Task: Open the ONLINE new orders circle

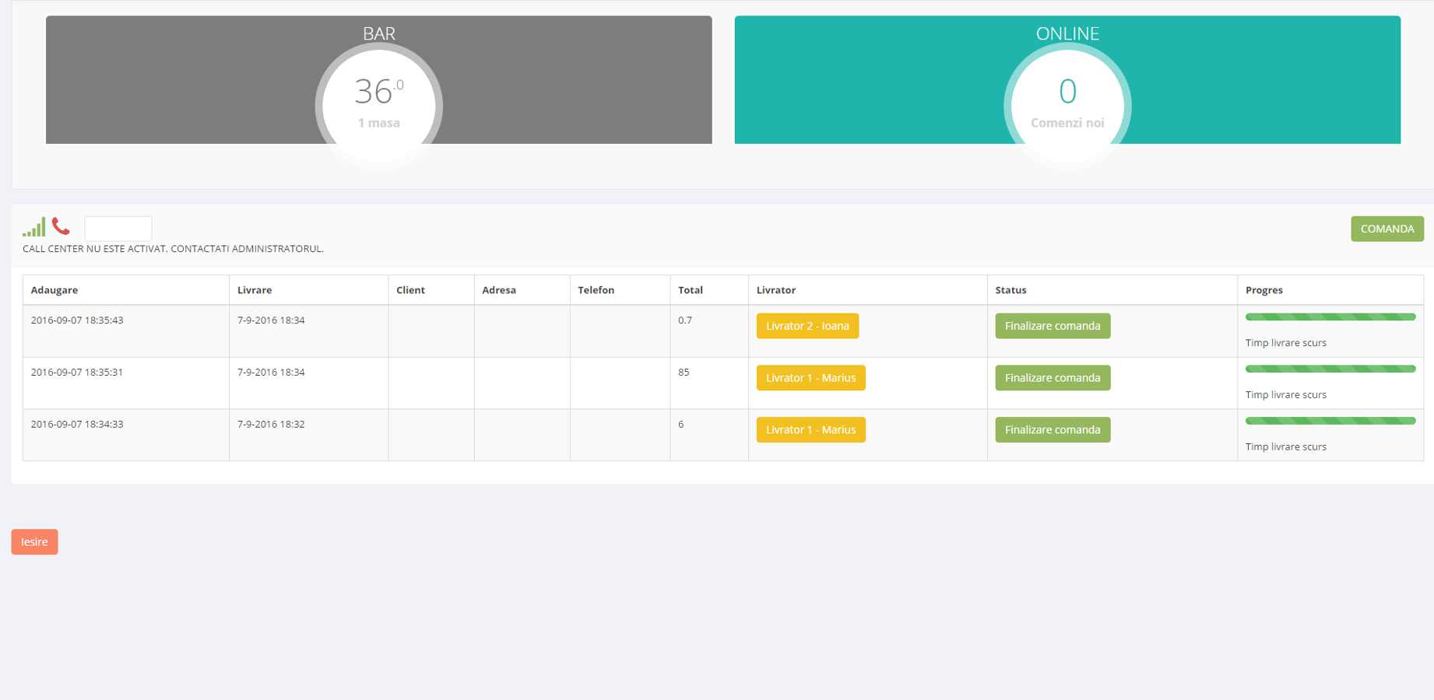Action: click(1067, 105)
